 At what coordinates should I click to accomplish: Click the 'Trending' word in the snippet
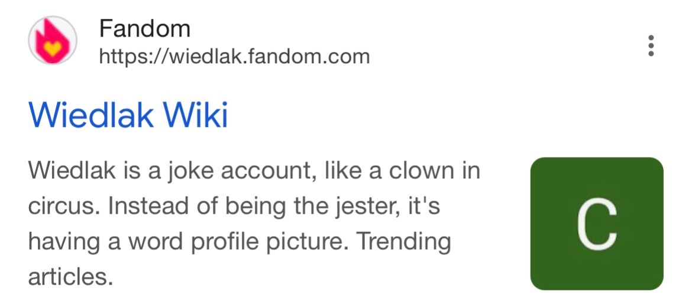(403, 243)
